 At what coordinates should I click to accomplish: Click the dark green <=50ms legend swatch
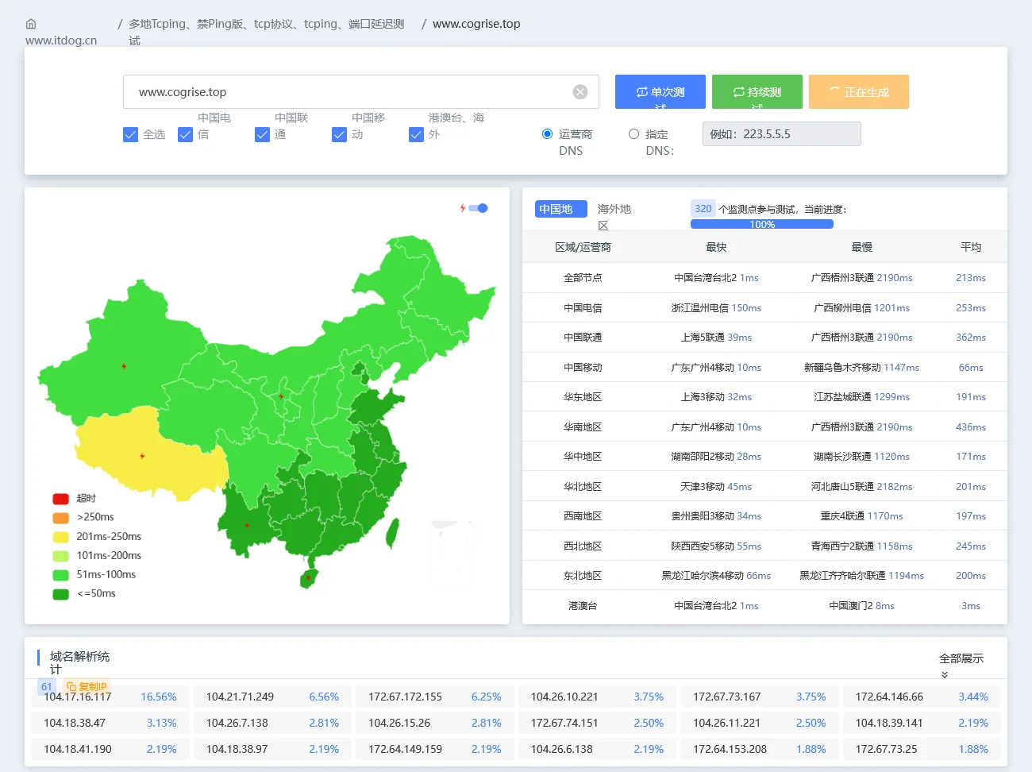click(x=60, y=593)
